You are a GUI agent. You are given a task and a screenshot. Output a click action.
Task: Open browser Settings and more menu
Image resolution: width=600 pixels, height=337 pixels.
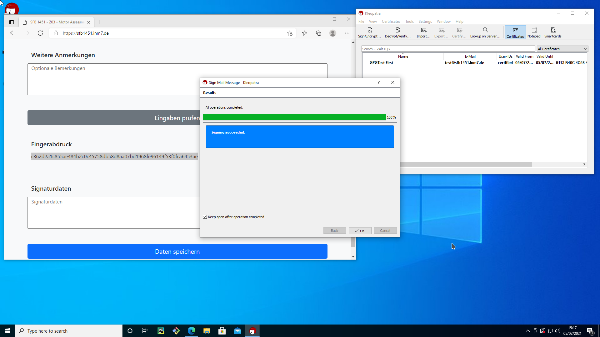tap(347, 33)
